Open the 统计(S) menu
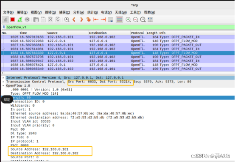 coord(92,12)
